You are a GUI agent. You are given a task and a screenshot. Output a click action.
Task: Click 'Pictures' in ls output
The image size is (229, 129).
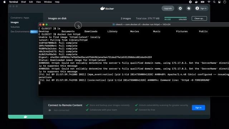182,32
